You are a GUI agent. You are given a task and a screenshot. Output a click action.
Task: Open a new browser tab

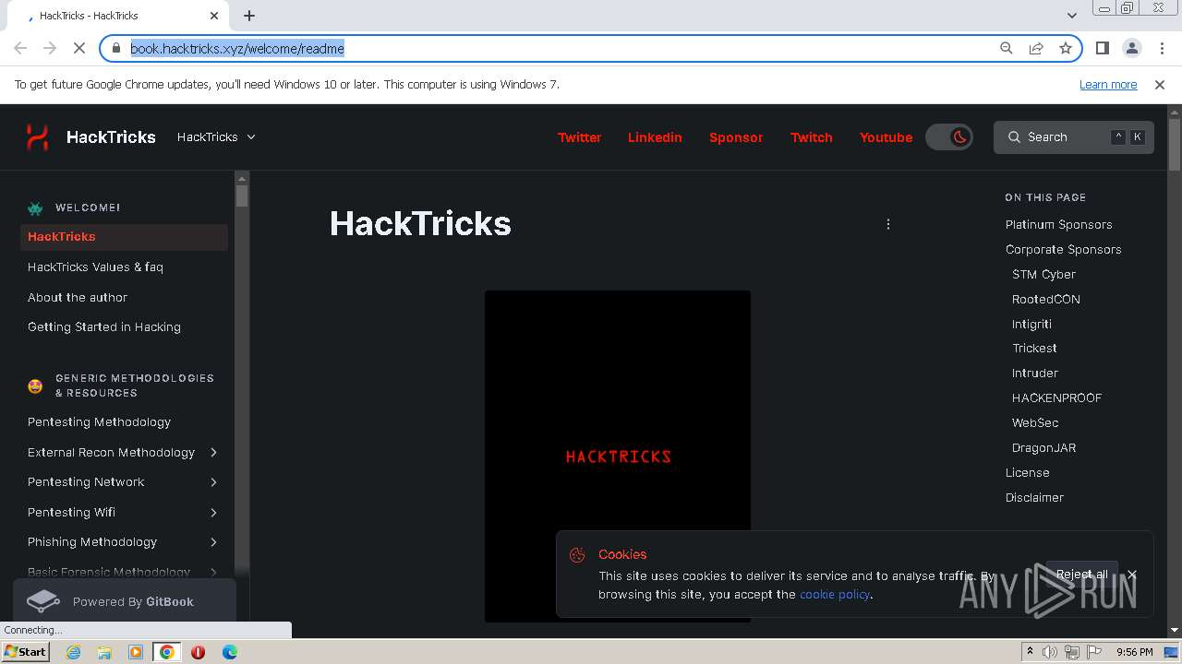249,16
